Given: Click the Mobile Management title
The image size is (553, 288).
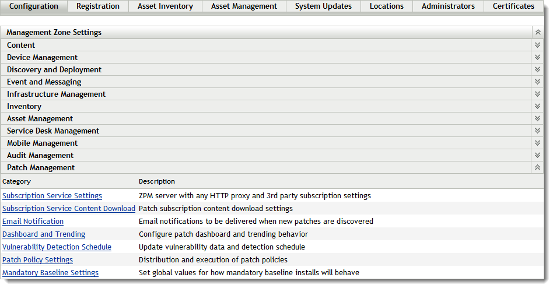Looking at the screenshot, I should point(43,143).
